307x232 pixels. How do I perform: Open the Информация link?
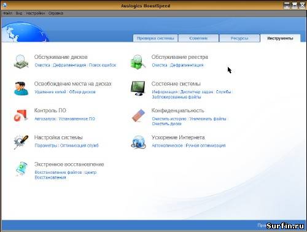[165, 92]
